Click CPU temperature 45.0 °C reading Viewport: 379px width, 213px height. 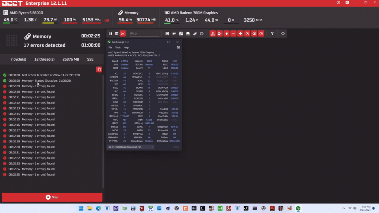[x=10, y=20]
